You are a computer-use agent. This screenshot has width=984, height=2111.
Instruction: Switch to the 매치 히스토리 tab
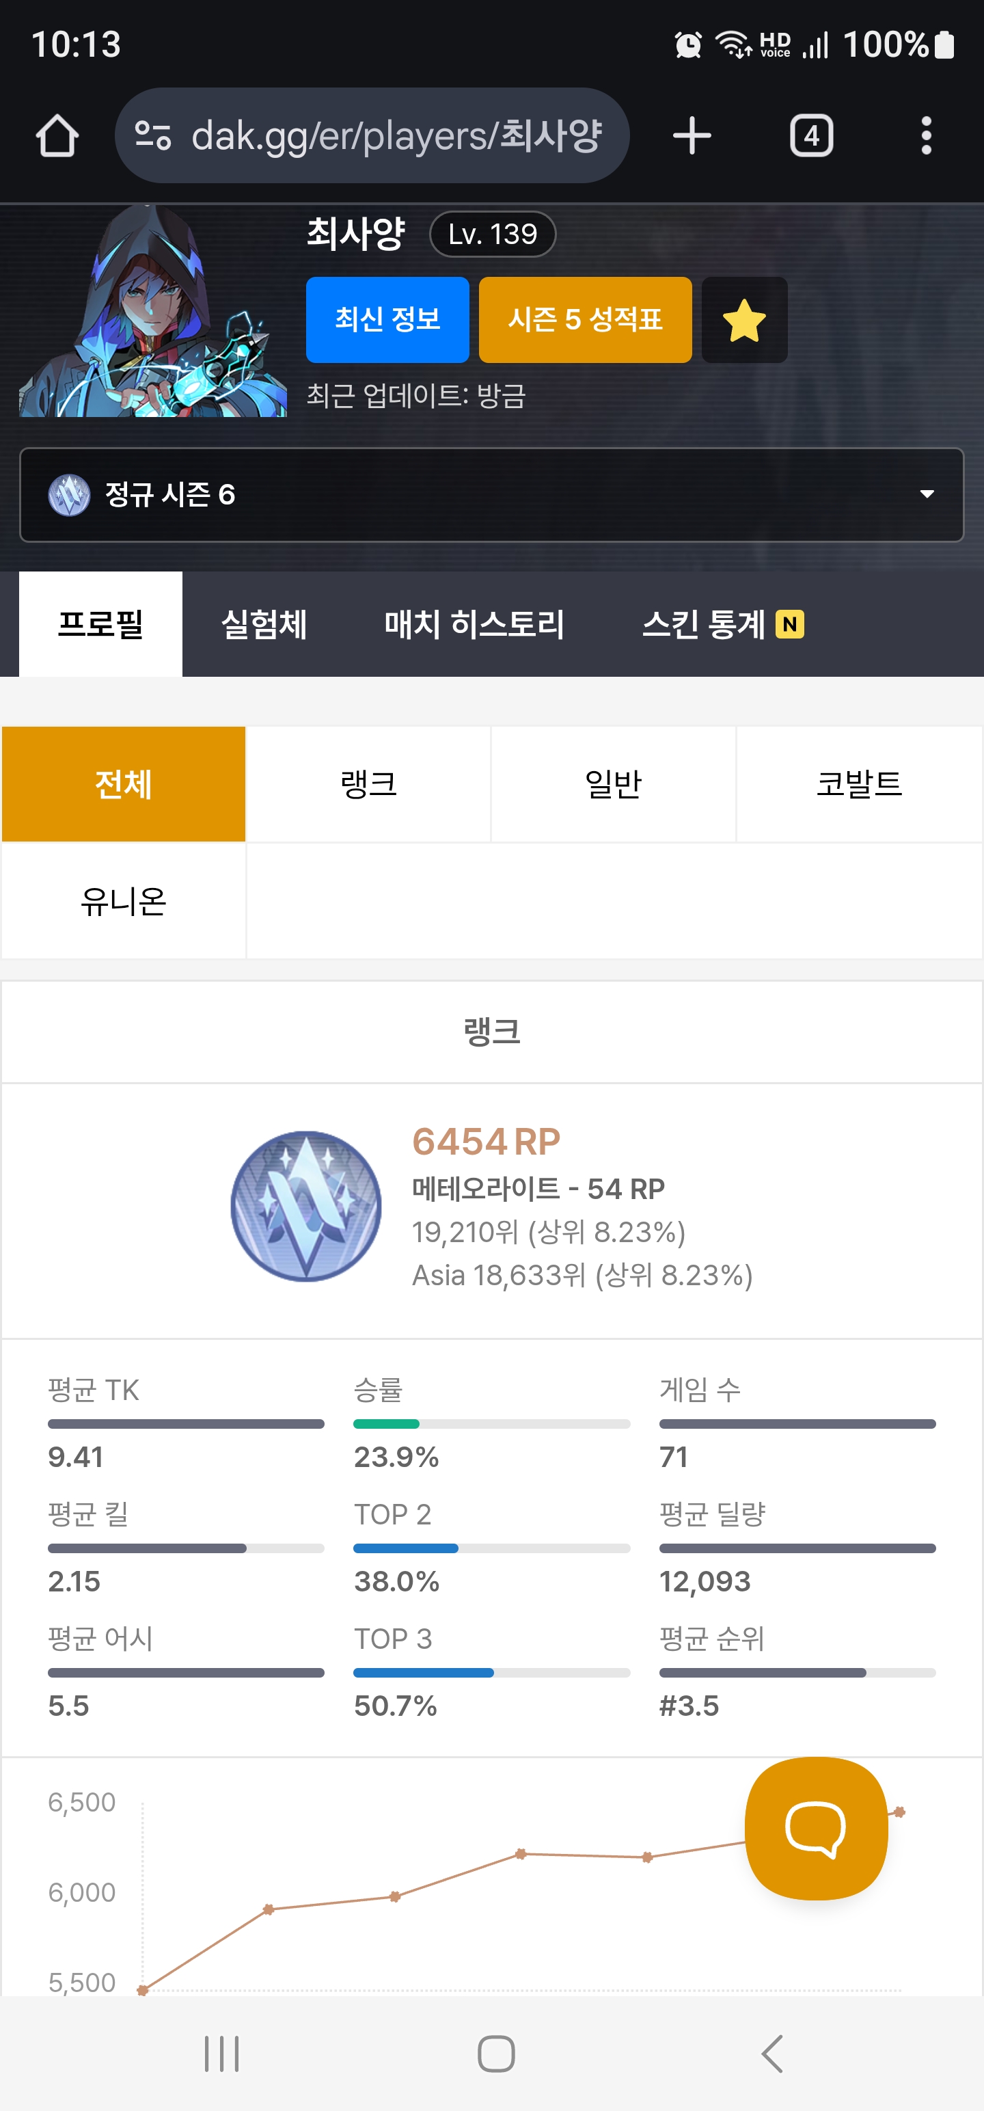point(474,624)
